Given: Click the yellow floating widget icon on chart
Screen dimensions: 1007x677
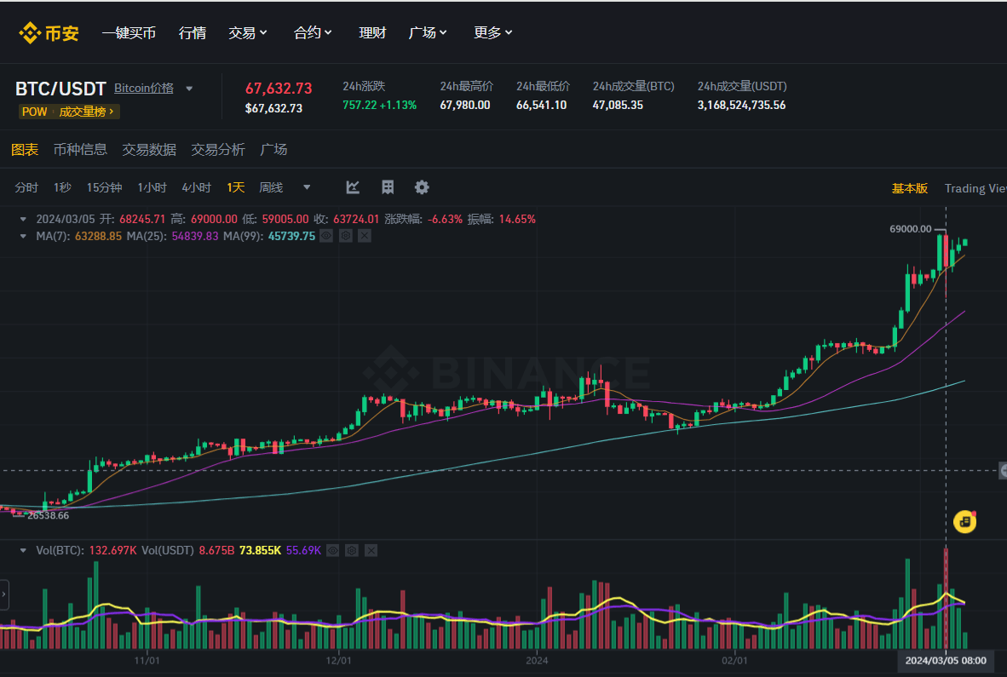Looking at the screenshot, I should pos(964,521).
